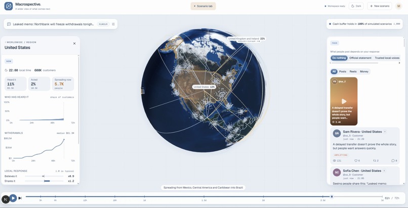The image size is (408, 208).
Task: Click the NOW badge
Action: click(9, 61)
